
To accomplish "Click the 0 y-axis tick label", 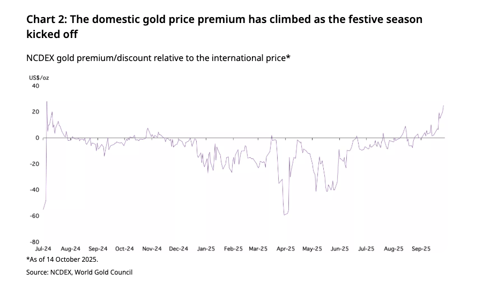I will 38,138.
